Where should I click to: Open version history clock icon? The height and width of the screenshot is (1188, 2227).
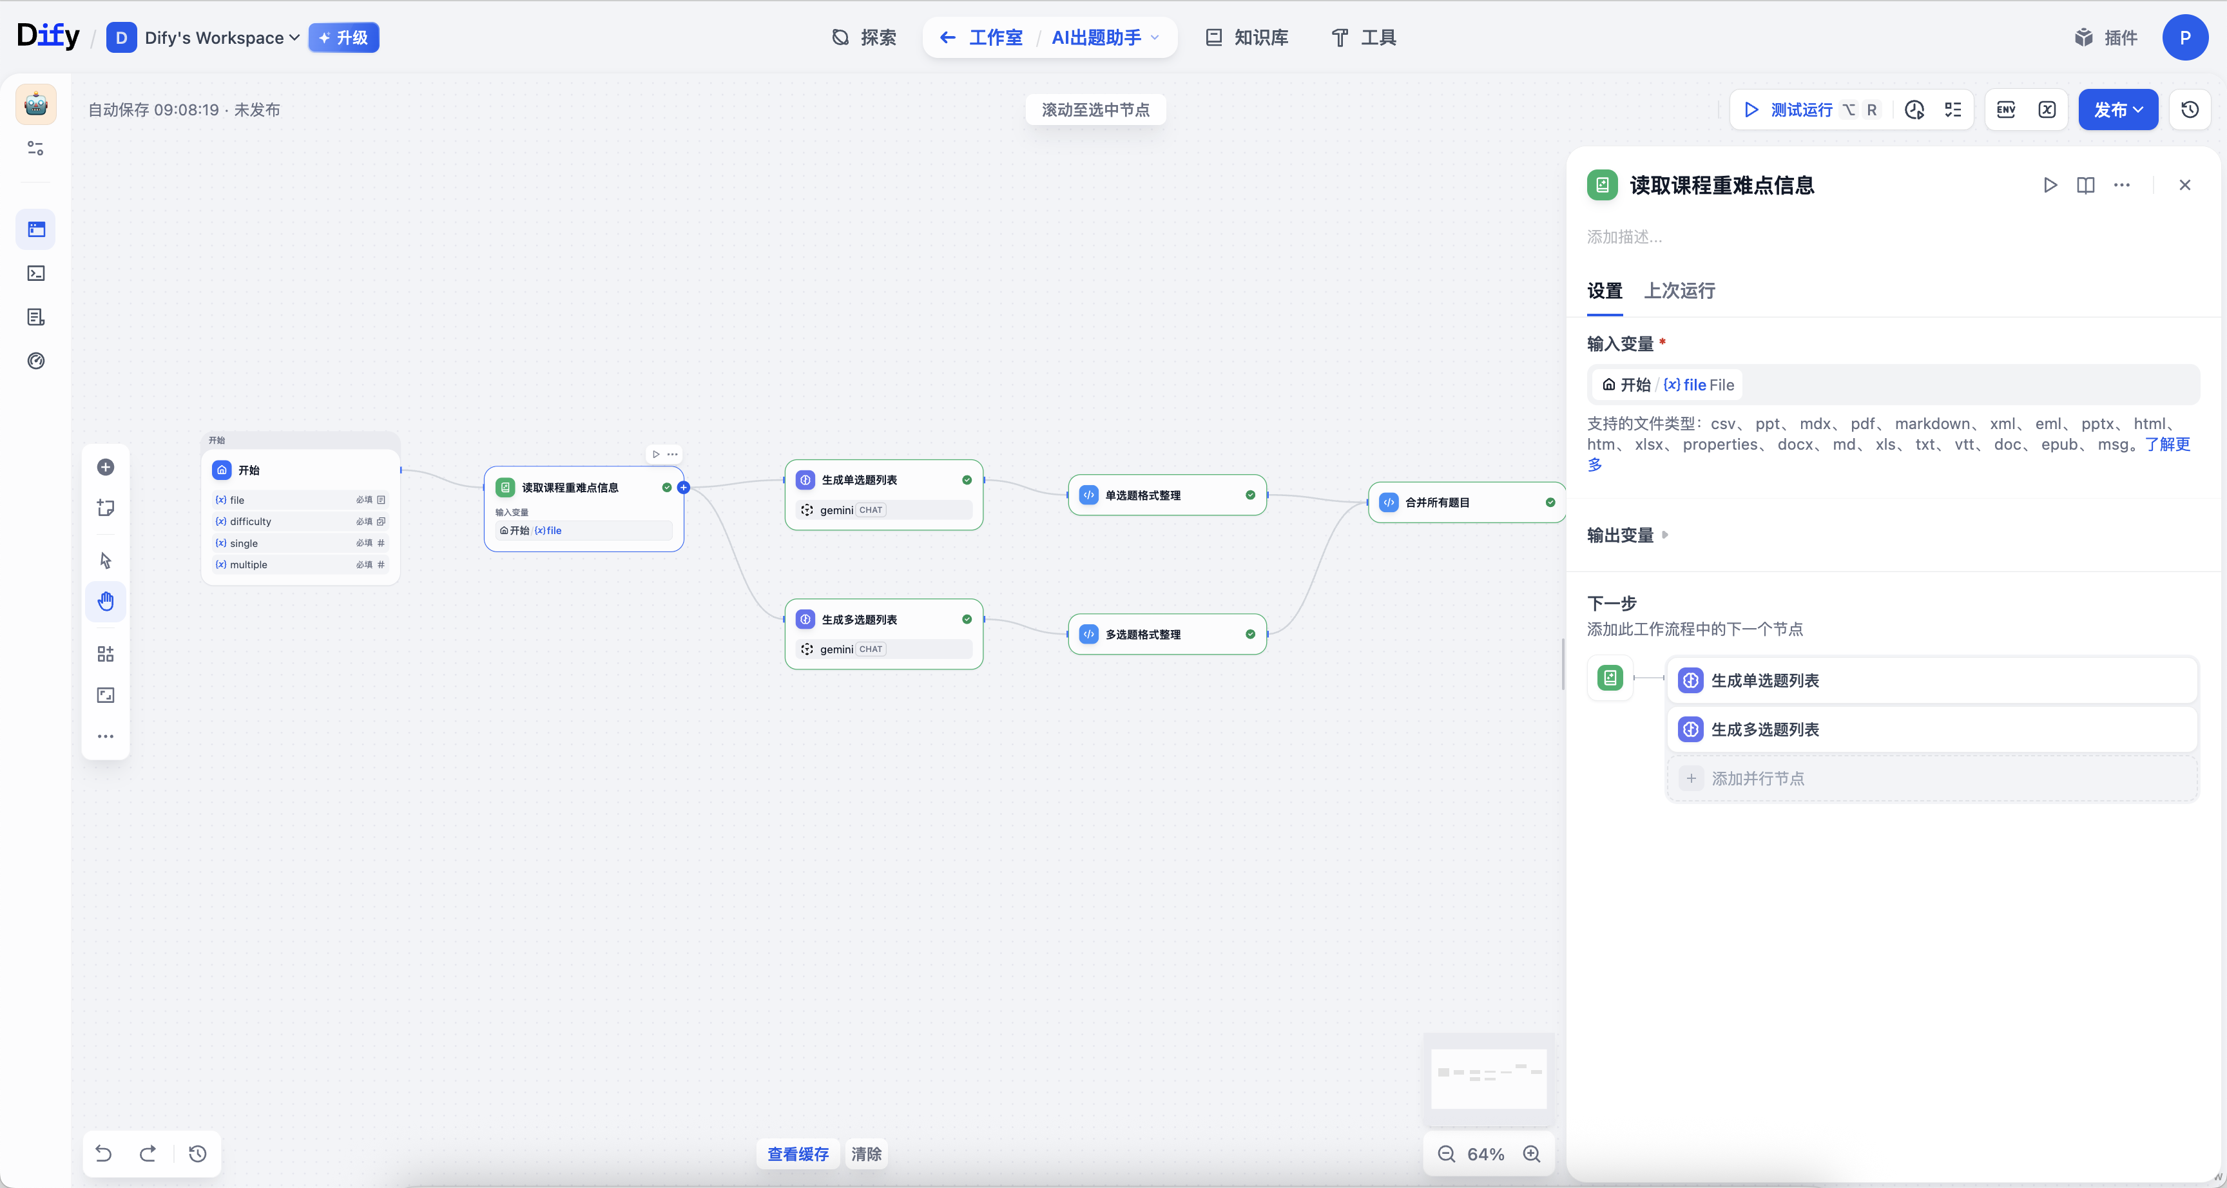(x=2190, y=110)
